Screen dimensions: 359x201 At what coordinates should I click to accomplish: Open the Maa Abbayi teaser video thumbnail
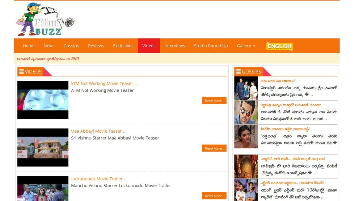43,147
